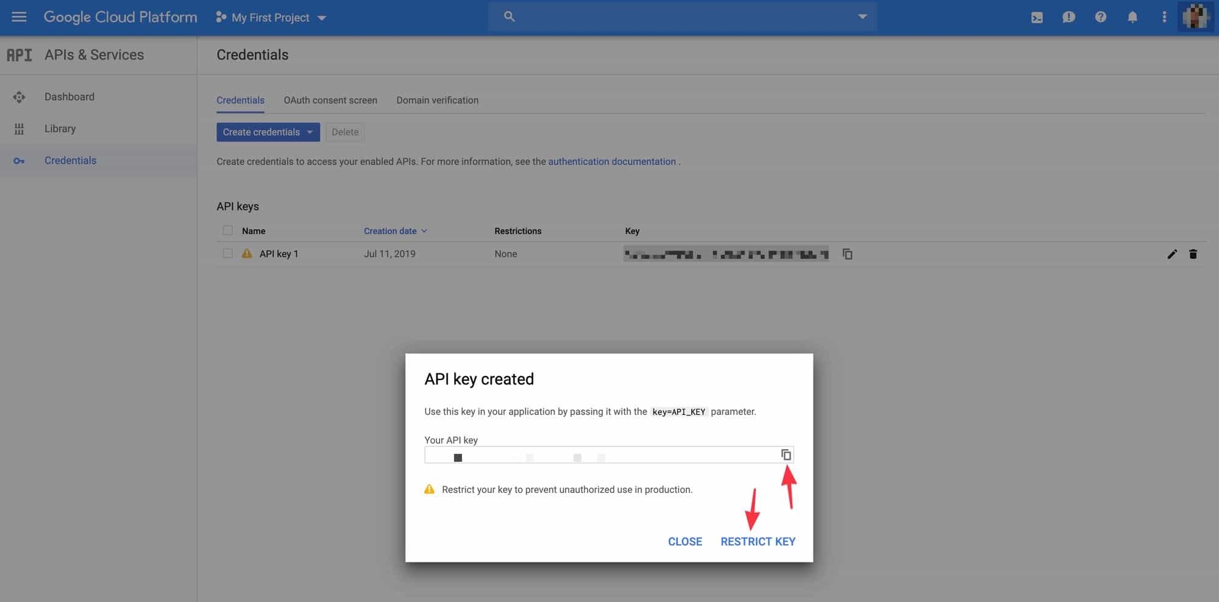The width and height of the screenshot is (1219, 602).
Task: Click the APIs & Services heading
Action: (x=94, y=55)
